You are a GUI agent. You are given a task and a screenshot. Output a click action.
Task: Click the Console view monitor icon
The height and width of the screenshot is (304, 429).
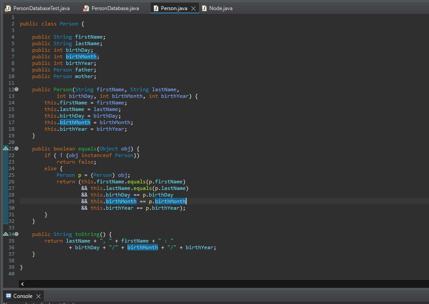(8, 296)
